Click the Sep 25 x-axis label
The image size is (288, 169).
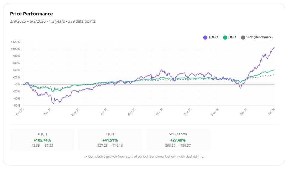tap(131, 112)
